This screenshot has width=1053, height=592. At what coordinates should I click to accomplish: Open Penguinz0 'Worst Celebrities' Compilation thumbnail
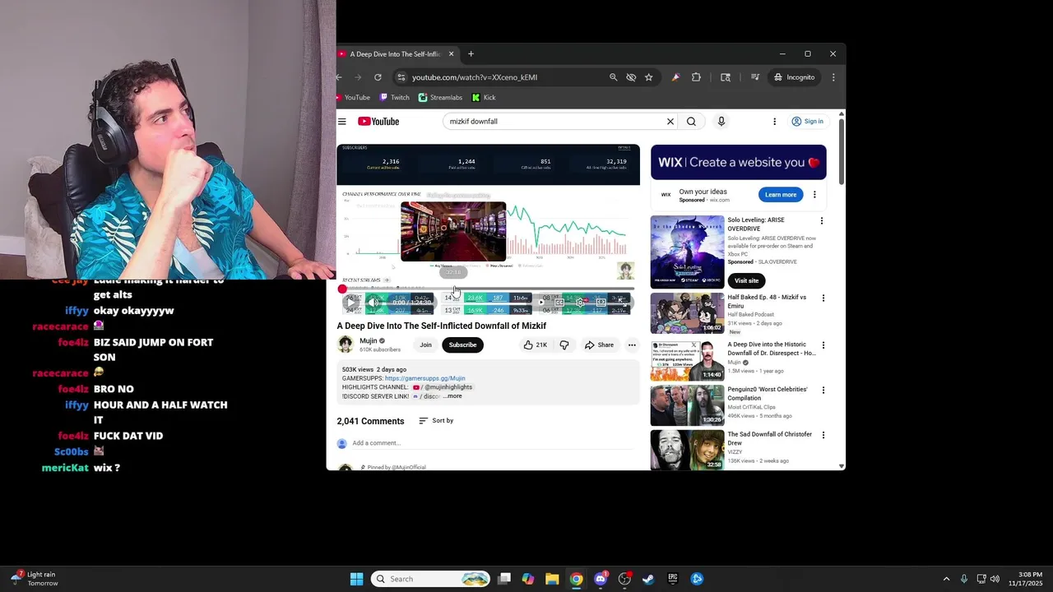point(688,405)
